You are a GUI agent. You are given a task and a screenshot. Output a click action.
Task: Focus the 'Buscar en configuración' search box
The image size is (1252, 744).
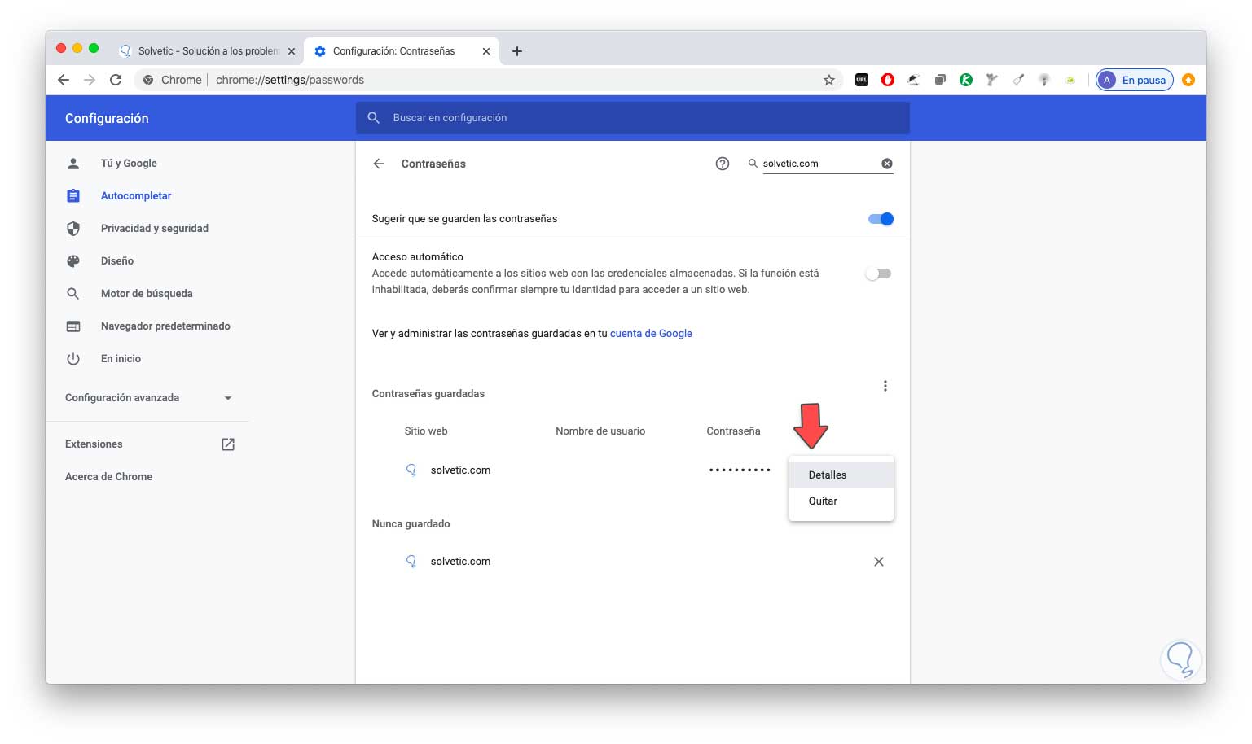click(x=633, y=118)
